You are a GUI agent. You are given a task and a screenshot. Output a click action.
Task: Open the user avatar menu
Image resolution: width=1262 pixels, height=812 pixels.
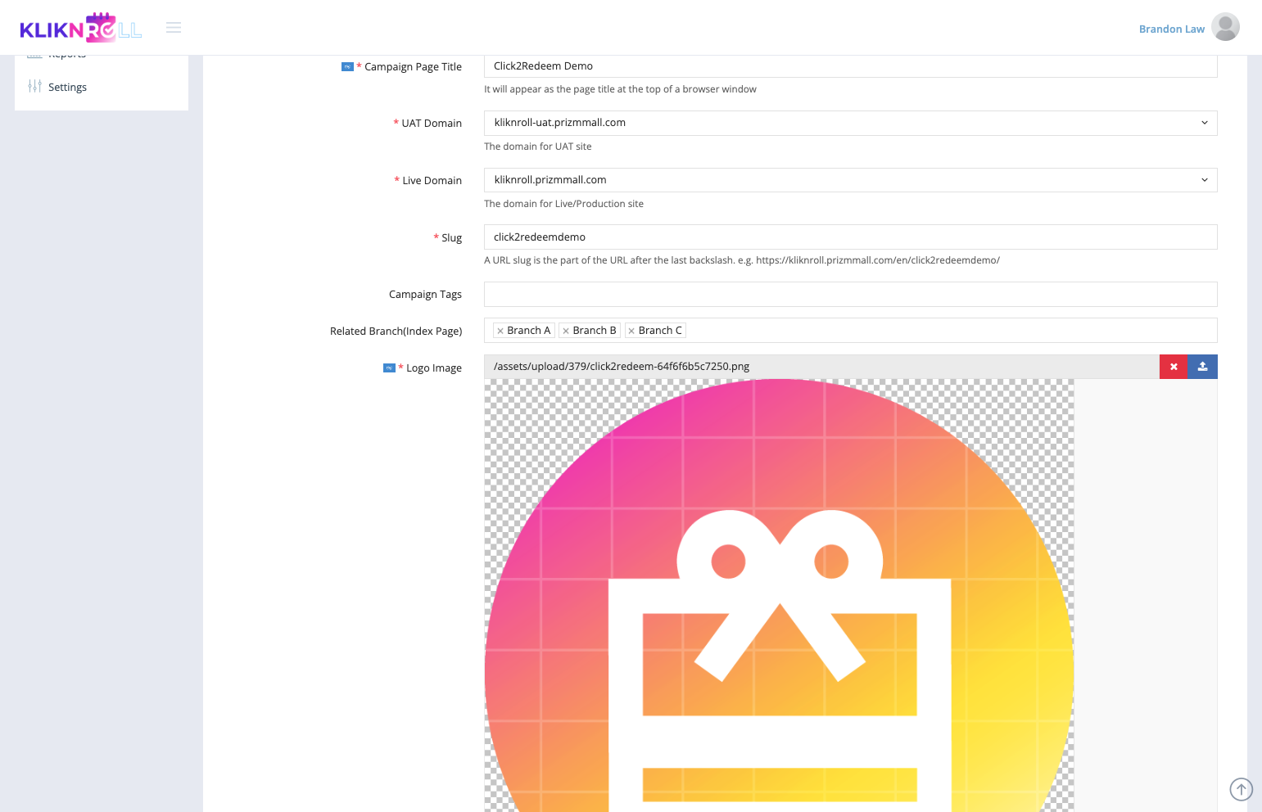coord(1225,27)
